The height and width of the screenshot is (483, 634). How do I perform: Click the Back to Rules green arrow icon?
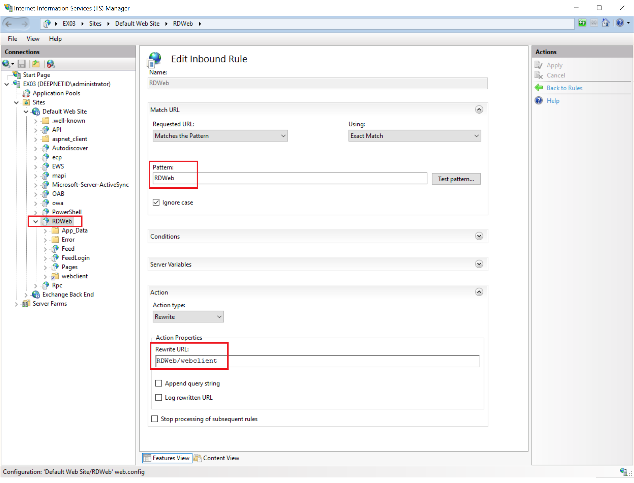(x=539, y=88)
